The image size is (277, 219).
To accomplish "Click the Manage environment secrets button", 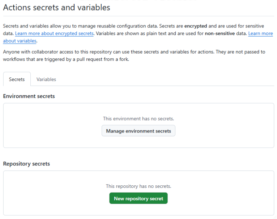I will pyautogui.click(x=138, y=131).
